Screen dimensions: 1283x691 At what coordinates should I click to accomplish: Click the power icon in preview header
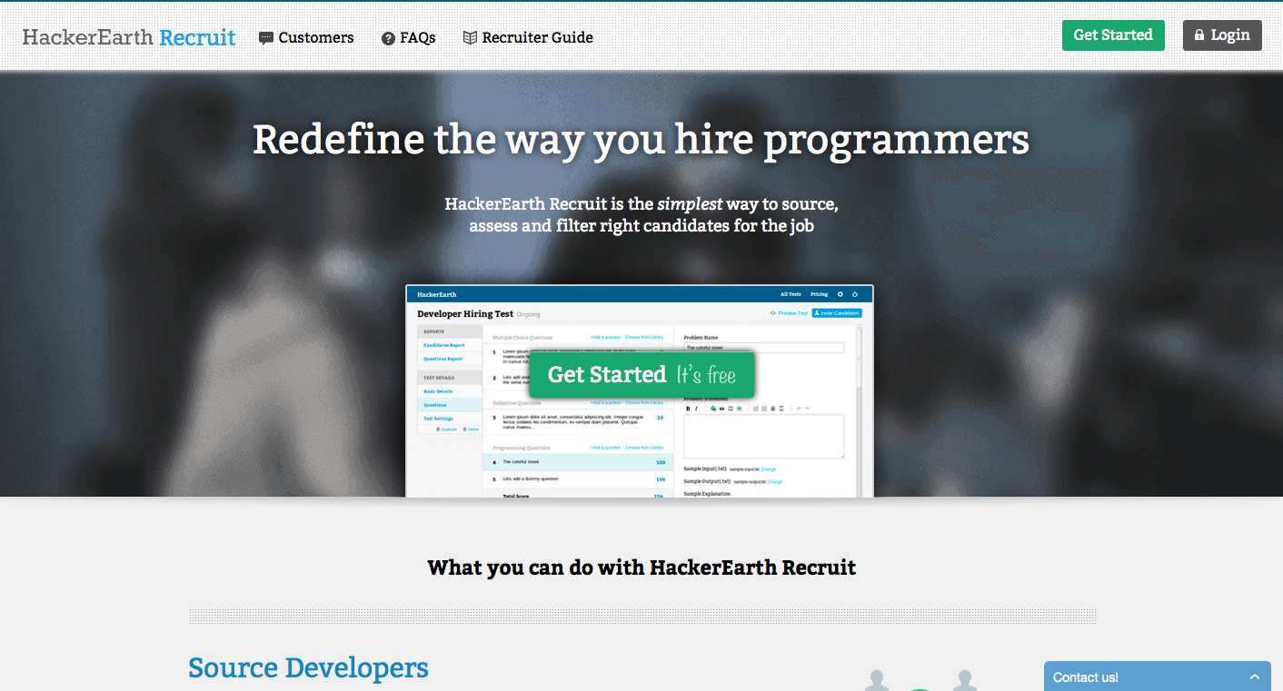coord(855,294)
